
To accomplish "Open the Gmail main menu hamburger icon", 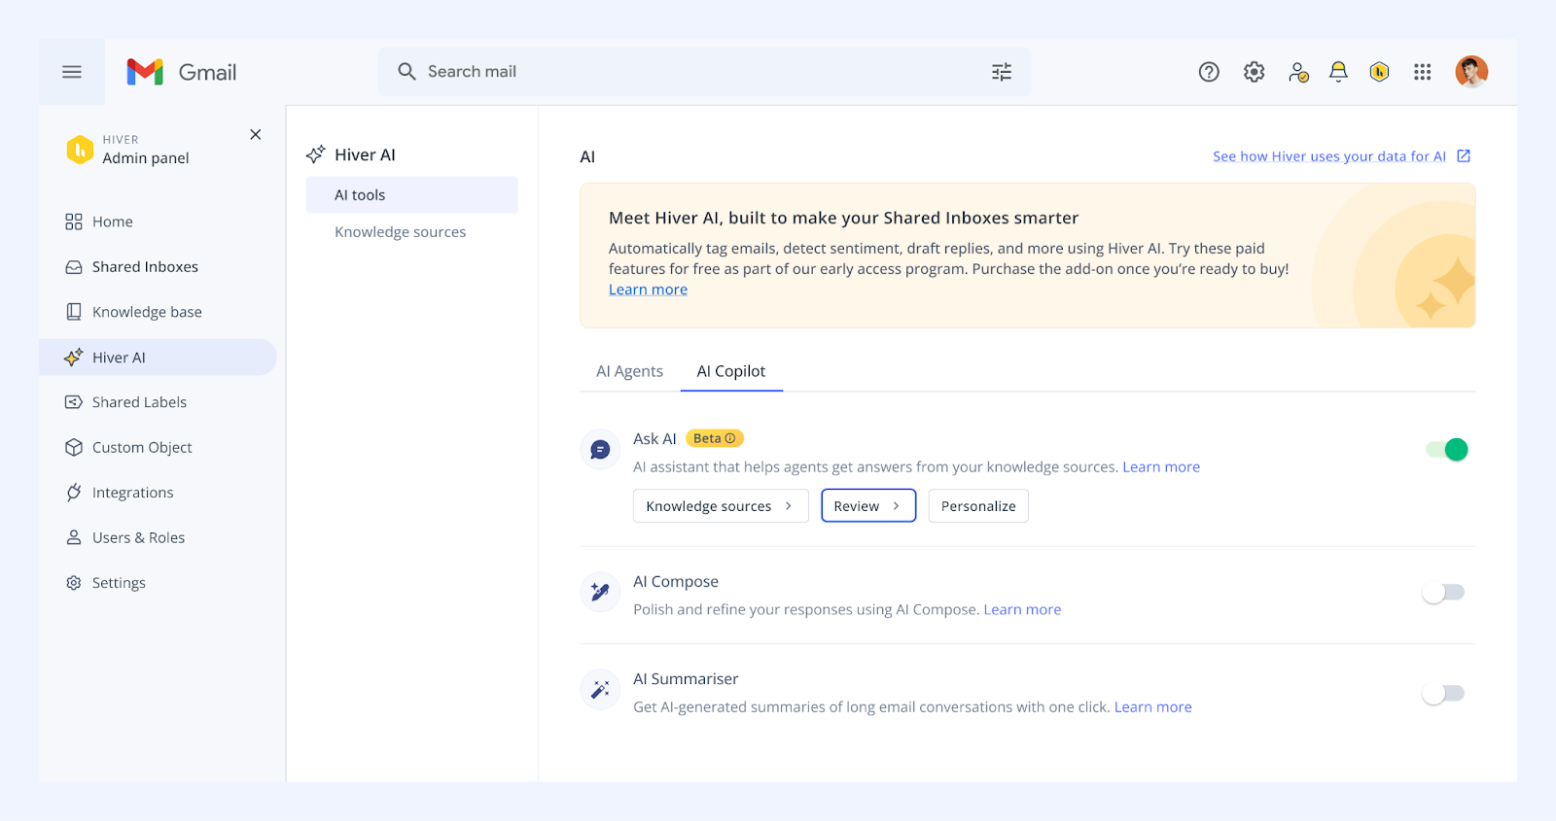I will 72,72.
